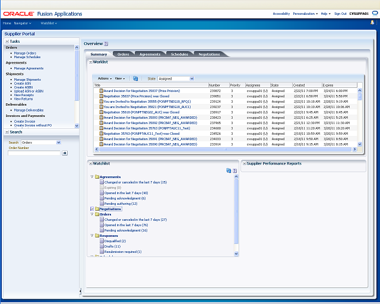Click document icon beside Drafts (11)

102,246
